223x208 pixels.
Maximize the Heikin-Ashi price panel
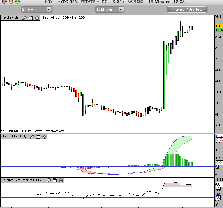(31, 18)
